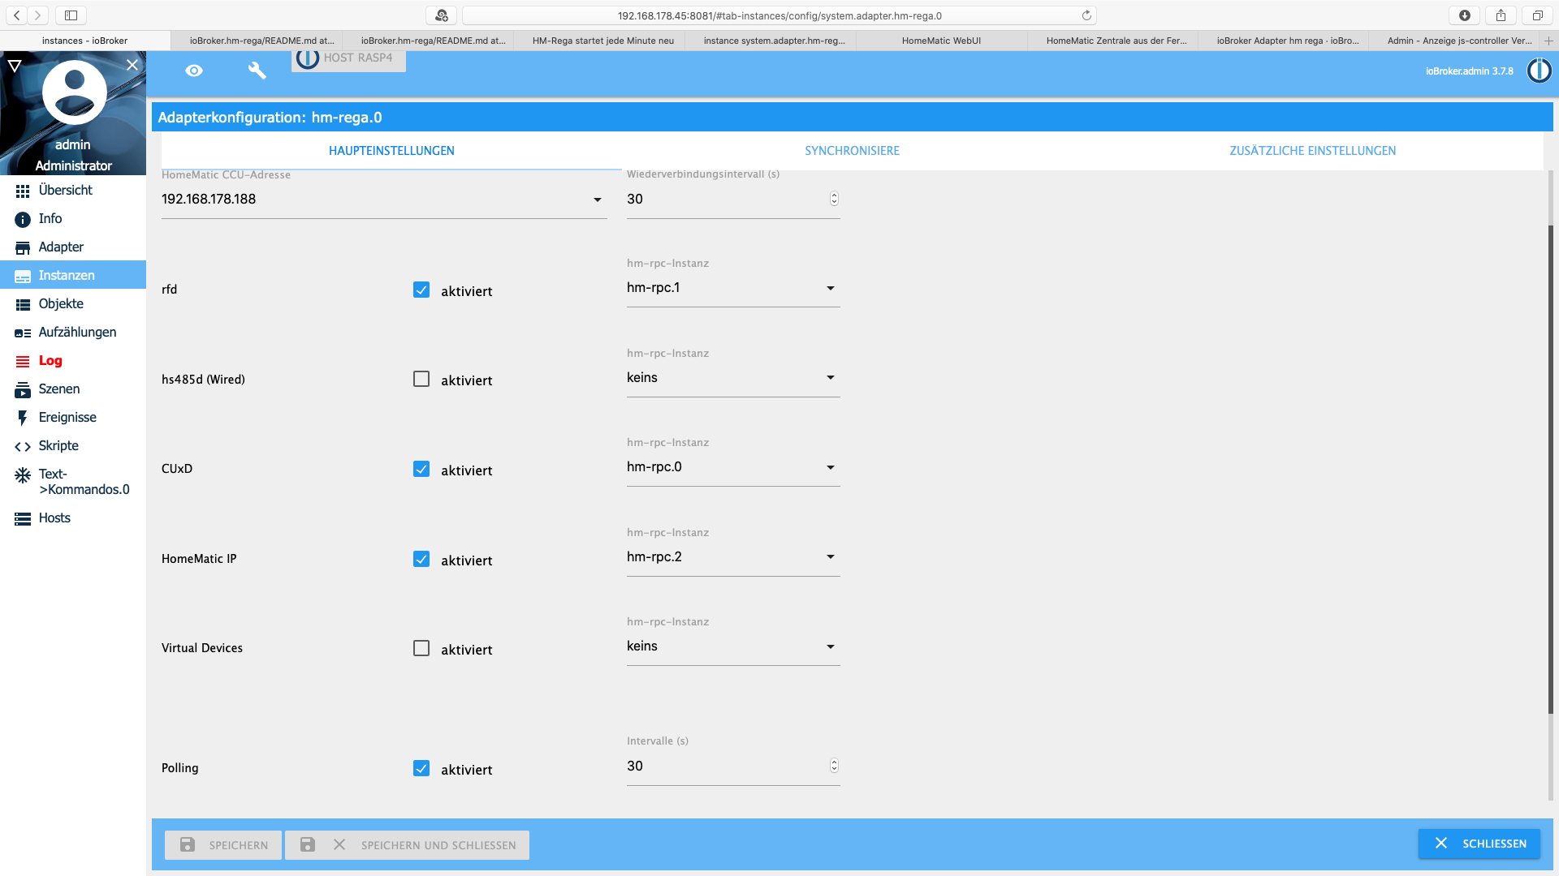Click the Polling Intervalle stepper arrows
Viewport: 1559px width, 876px height.
pos(834,766)
